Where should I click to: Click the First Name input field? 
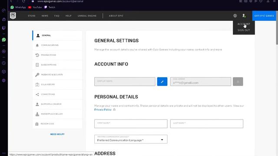click(131, 123)
